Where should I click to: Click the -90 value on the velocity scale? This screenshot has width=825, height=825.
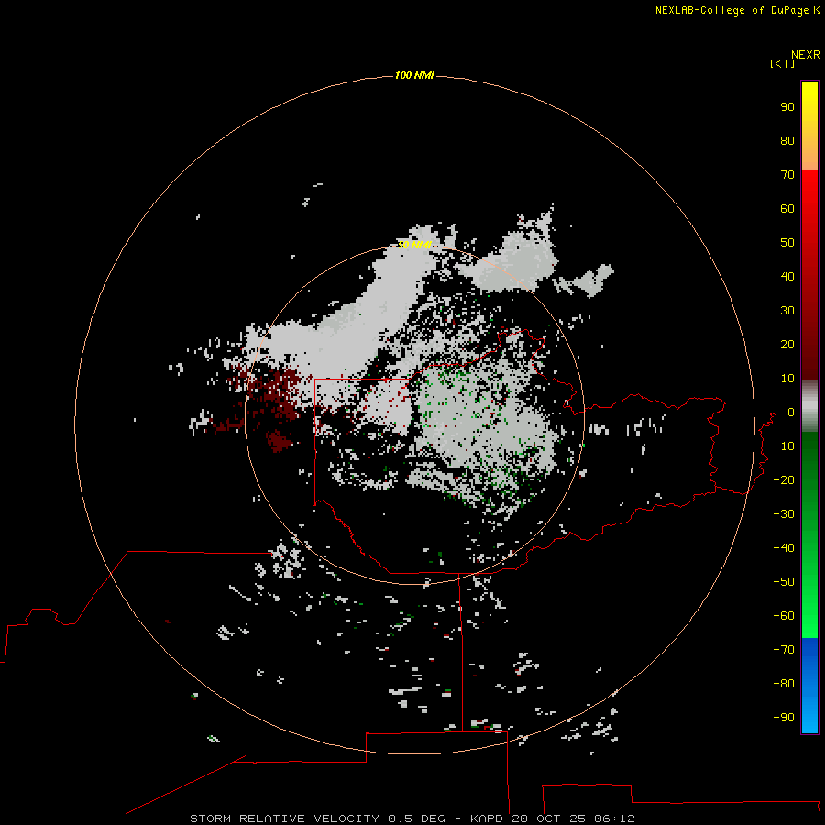pos(784,718)
